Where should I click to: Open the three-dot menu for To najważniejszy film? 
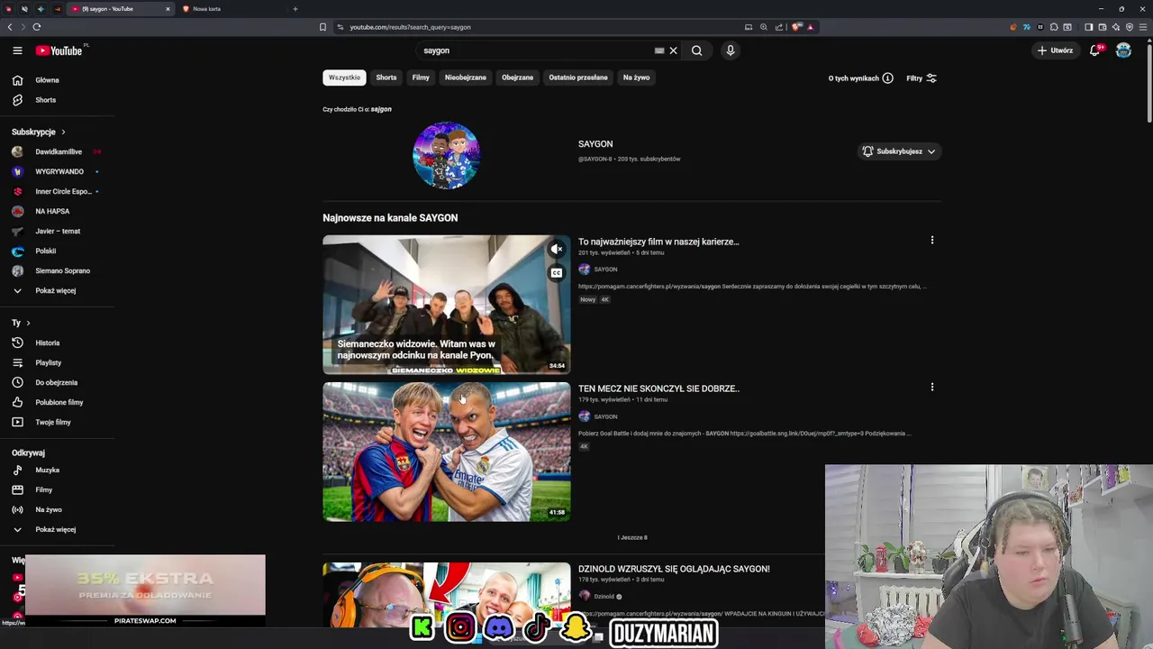coord(932,241)
